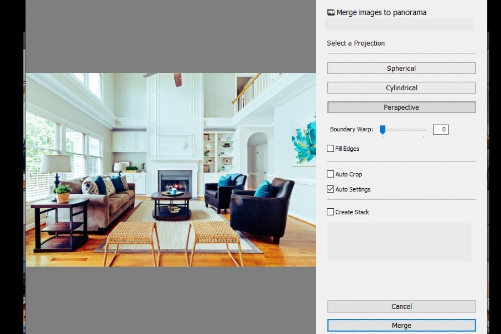501x334 pixels.
Task: Click the 'Select a Projection' heading
Action: tap(356, 43)
